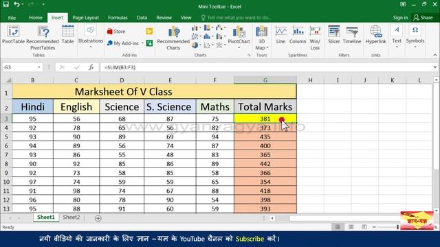Open the File tab

(x=12, y=18)
